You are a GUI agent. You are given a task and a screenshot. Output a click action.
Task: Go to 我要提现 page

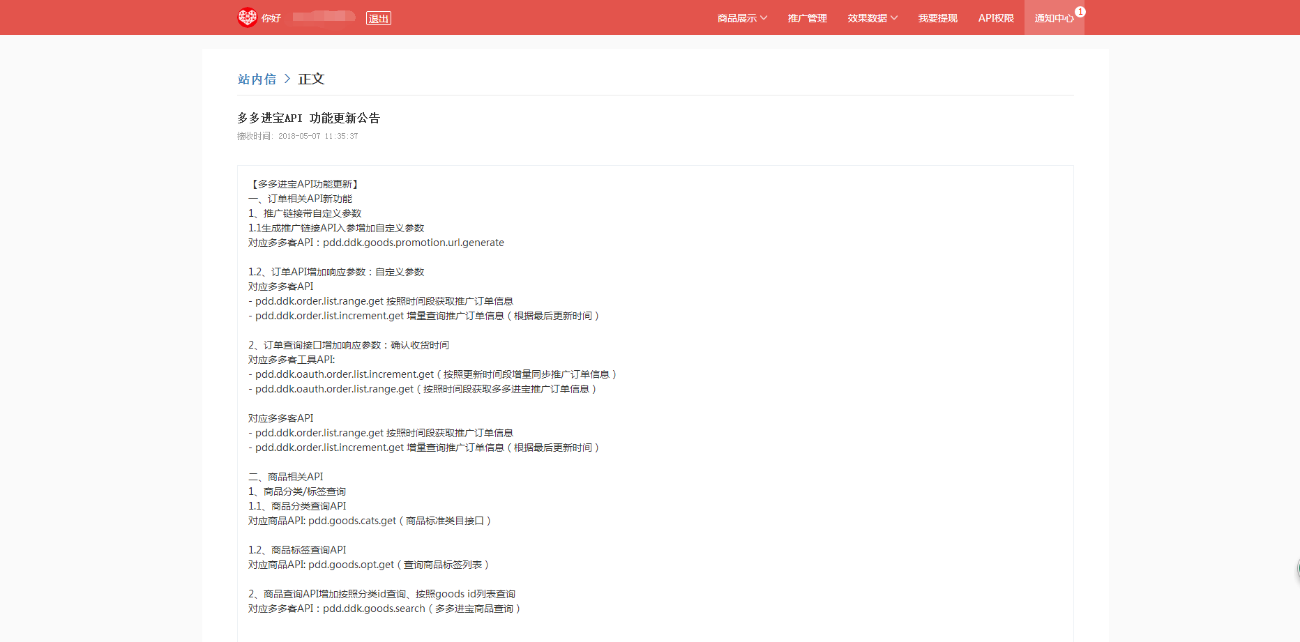click(x=937, y=18)
